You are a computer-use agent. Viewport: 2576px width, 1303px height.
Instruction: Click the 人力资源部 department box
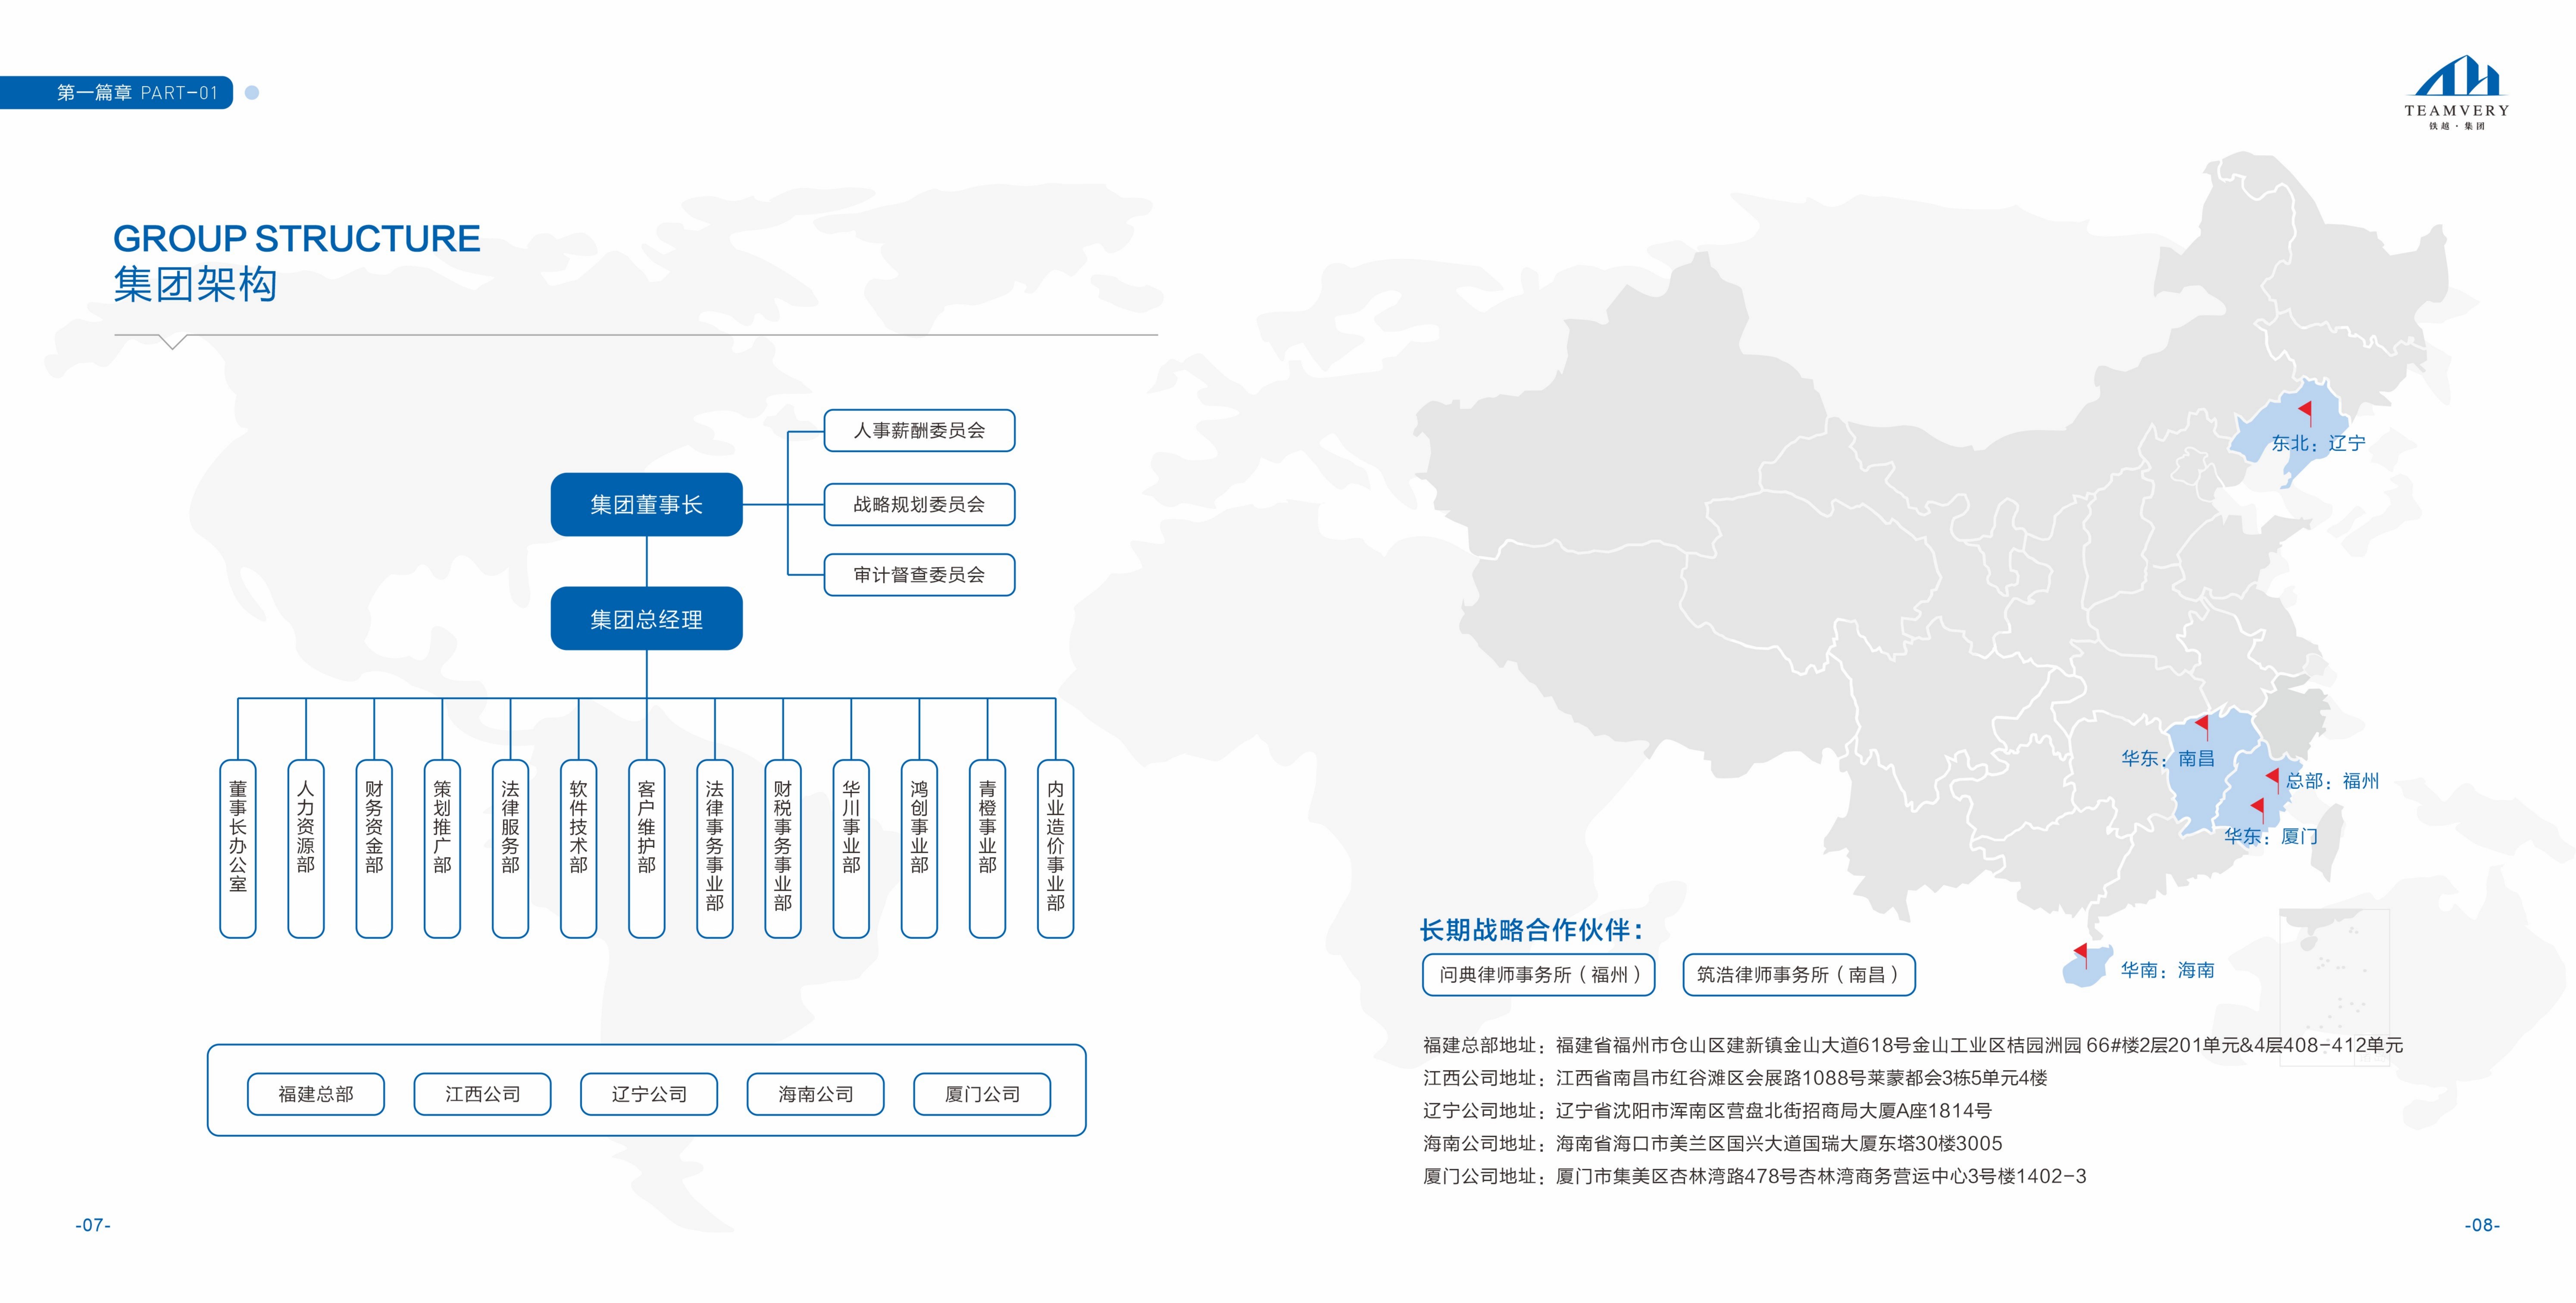tap(306, 849)
